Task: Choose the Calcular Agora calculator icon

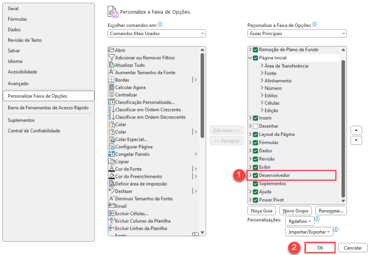Action: (112, 87)
